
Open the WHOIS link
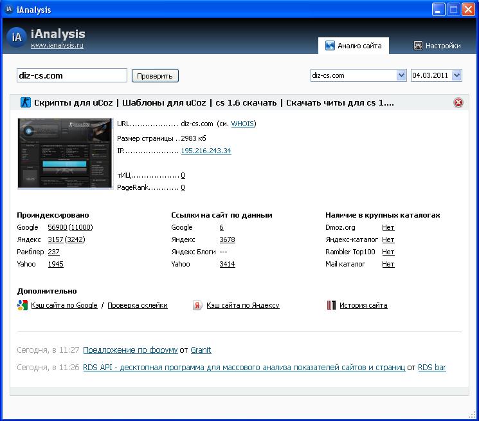coord(242,124)
